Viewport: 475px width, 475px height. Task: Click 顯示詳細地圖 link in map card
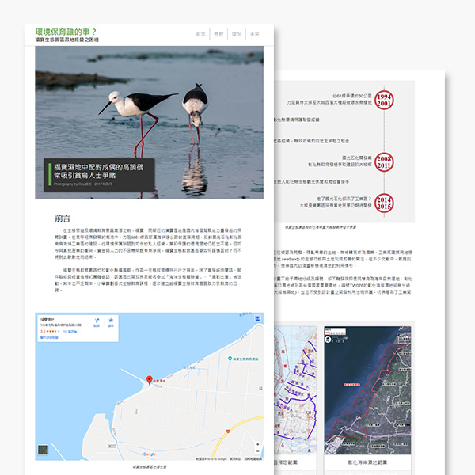pos(51,336)
